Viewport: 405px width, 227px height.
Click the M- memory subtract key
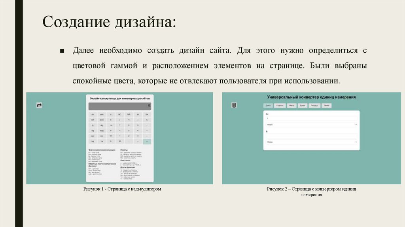pyautogui.click(x=138, y=114)
